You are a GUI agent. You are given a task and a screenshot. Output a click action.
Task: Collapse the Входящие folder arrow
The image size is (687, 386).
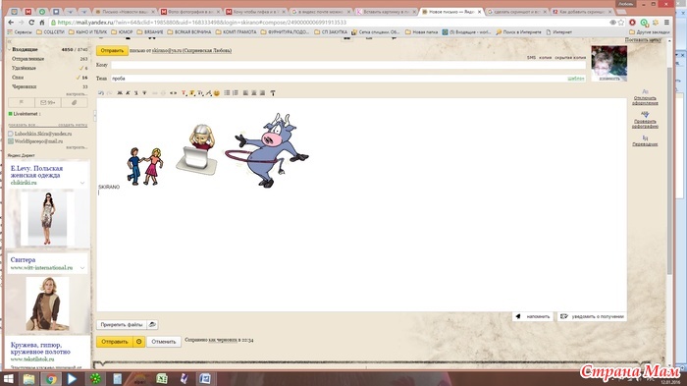(10, 49)
